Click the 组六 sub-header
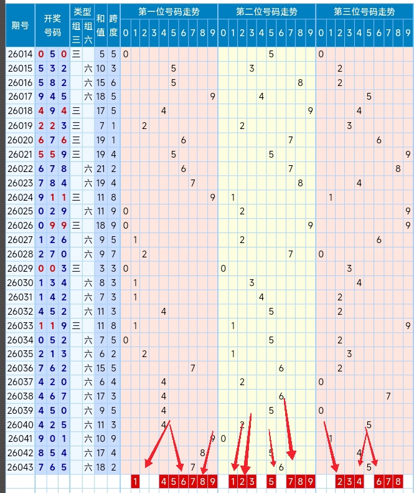 coord(88,32)
